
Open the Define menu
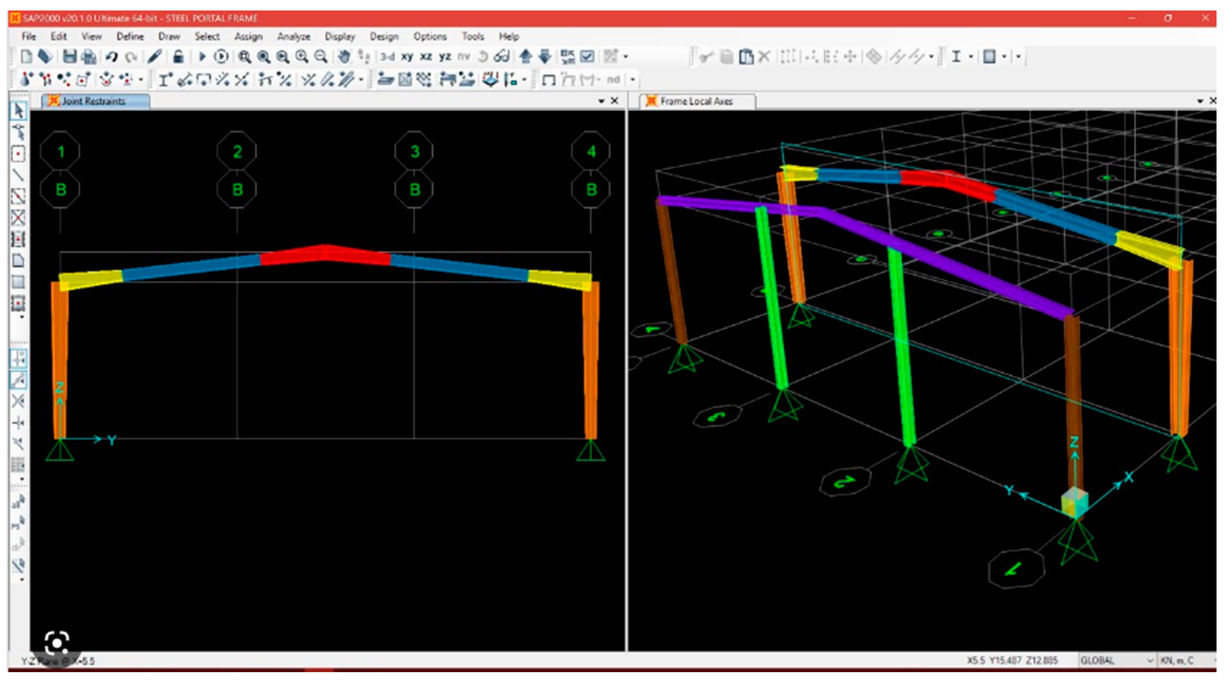click(x=130, y=36)
